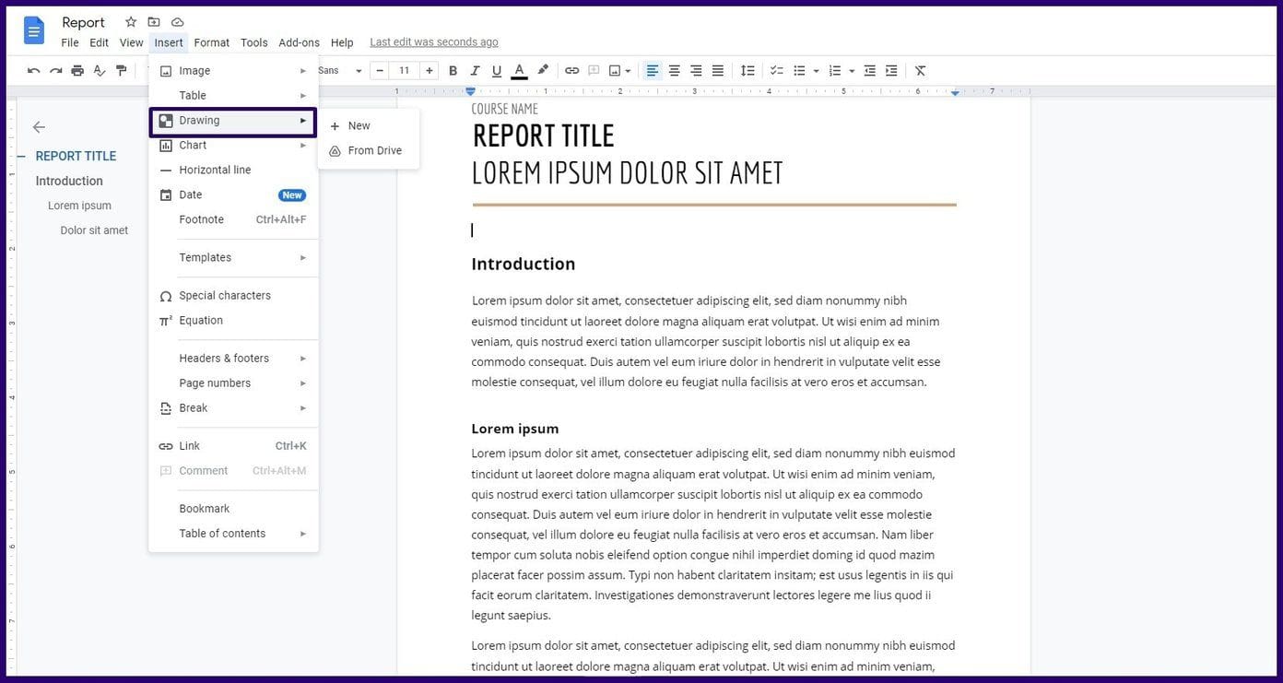The width and height of the screenshot is (1283, 683).
Task: Insert an Equation
Action: tap(233, 321)
